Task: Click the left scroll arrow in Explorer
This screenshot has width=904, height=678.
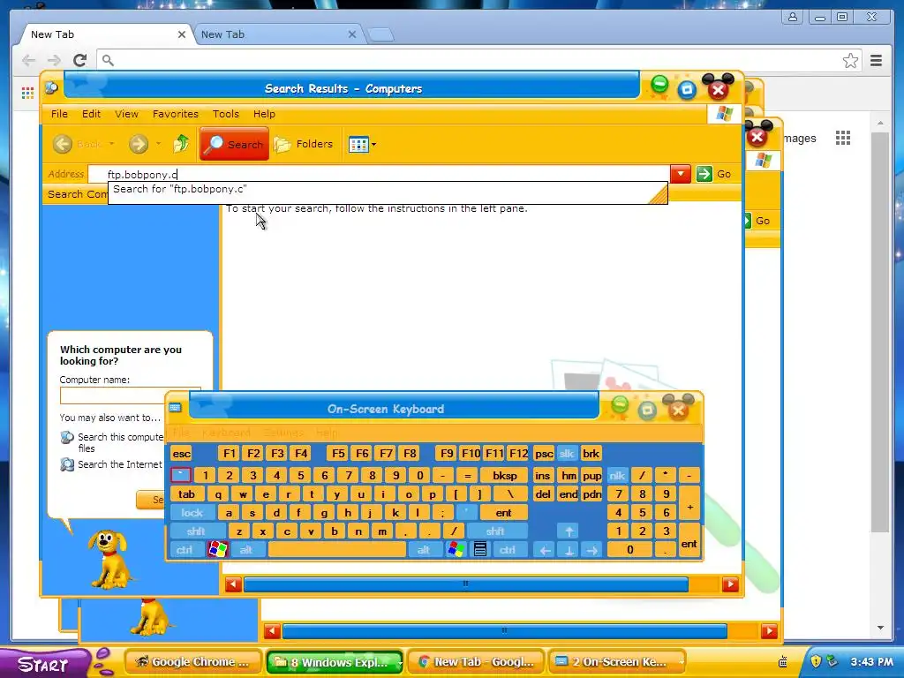Action: 233,584
